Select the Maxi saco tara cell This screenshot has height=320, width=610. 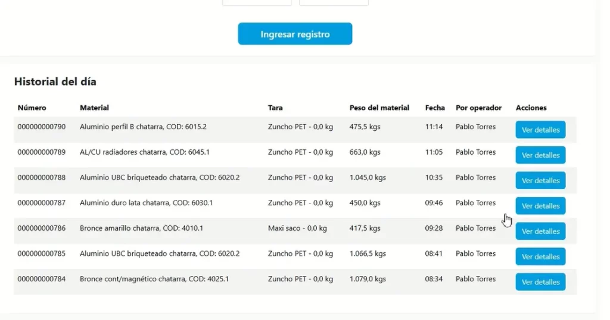[297, 228]
